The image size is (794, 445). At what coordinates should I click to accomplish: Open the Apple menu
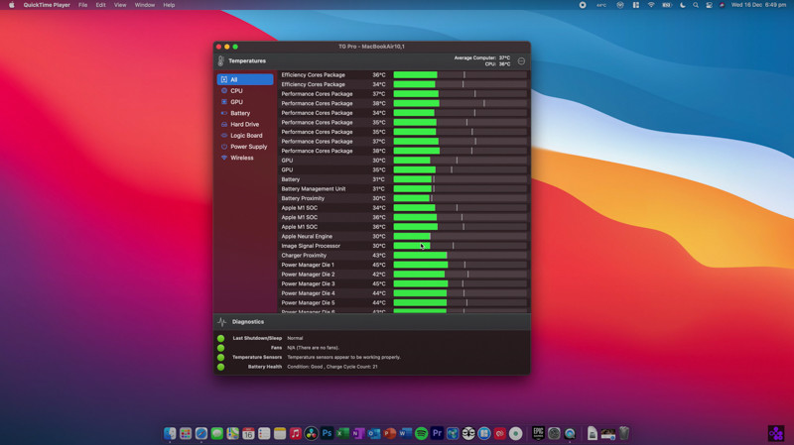pyautogui.click(x=11, y=5)
